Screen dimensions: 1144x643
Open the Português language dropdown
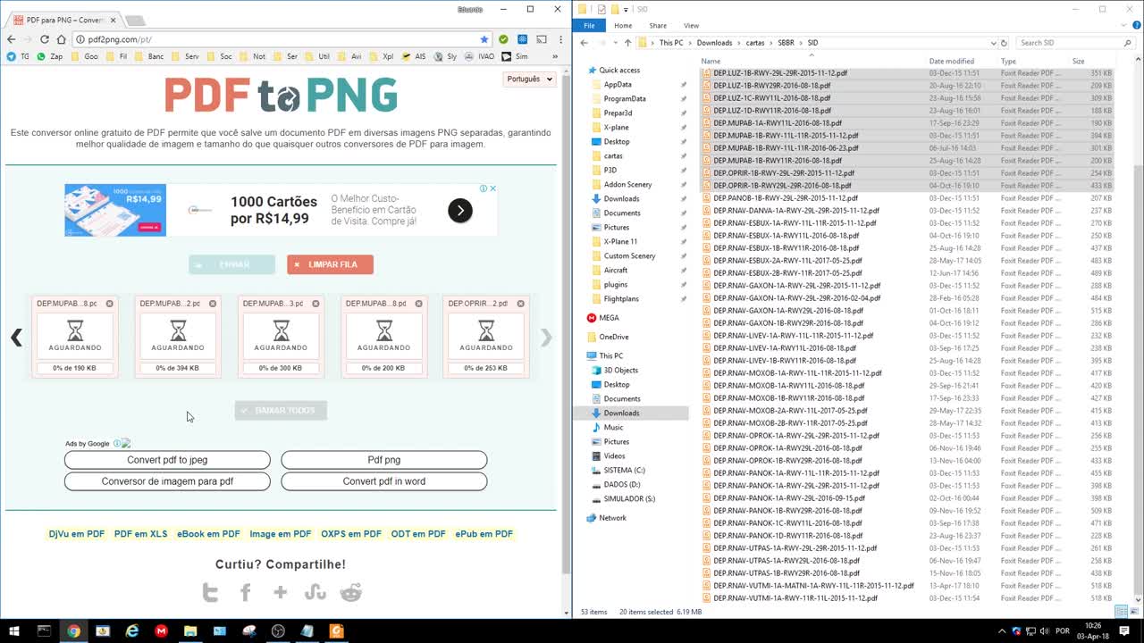coord(529,79)
